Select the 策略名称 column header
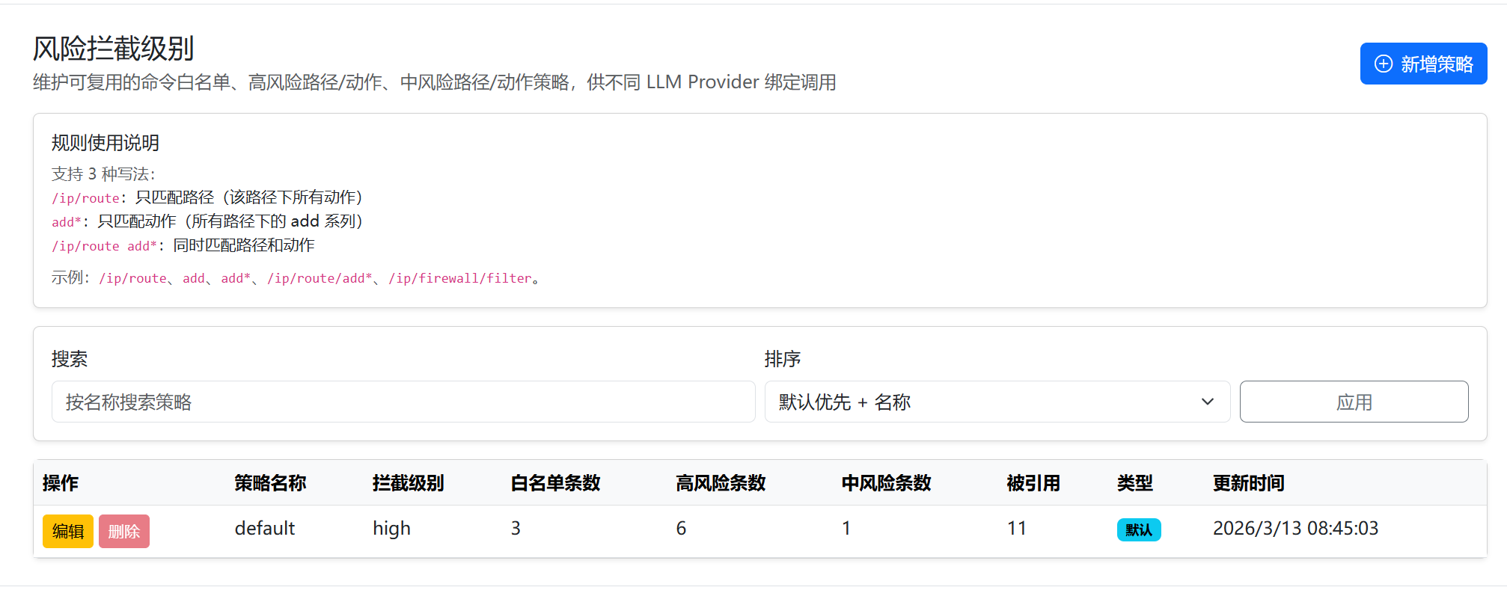1507x599 pixels. [270, 483]
